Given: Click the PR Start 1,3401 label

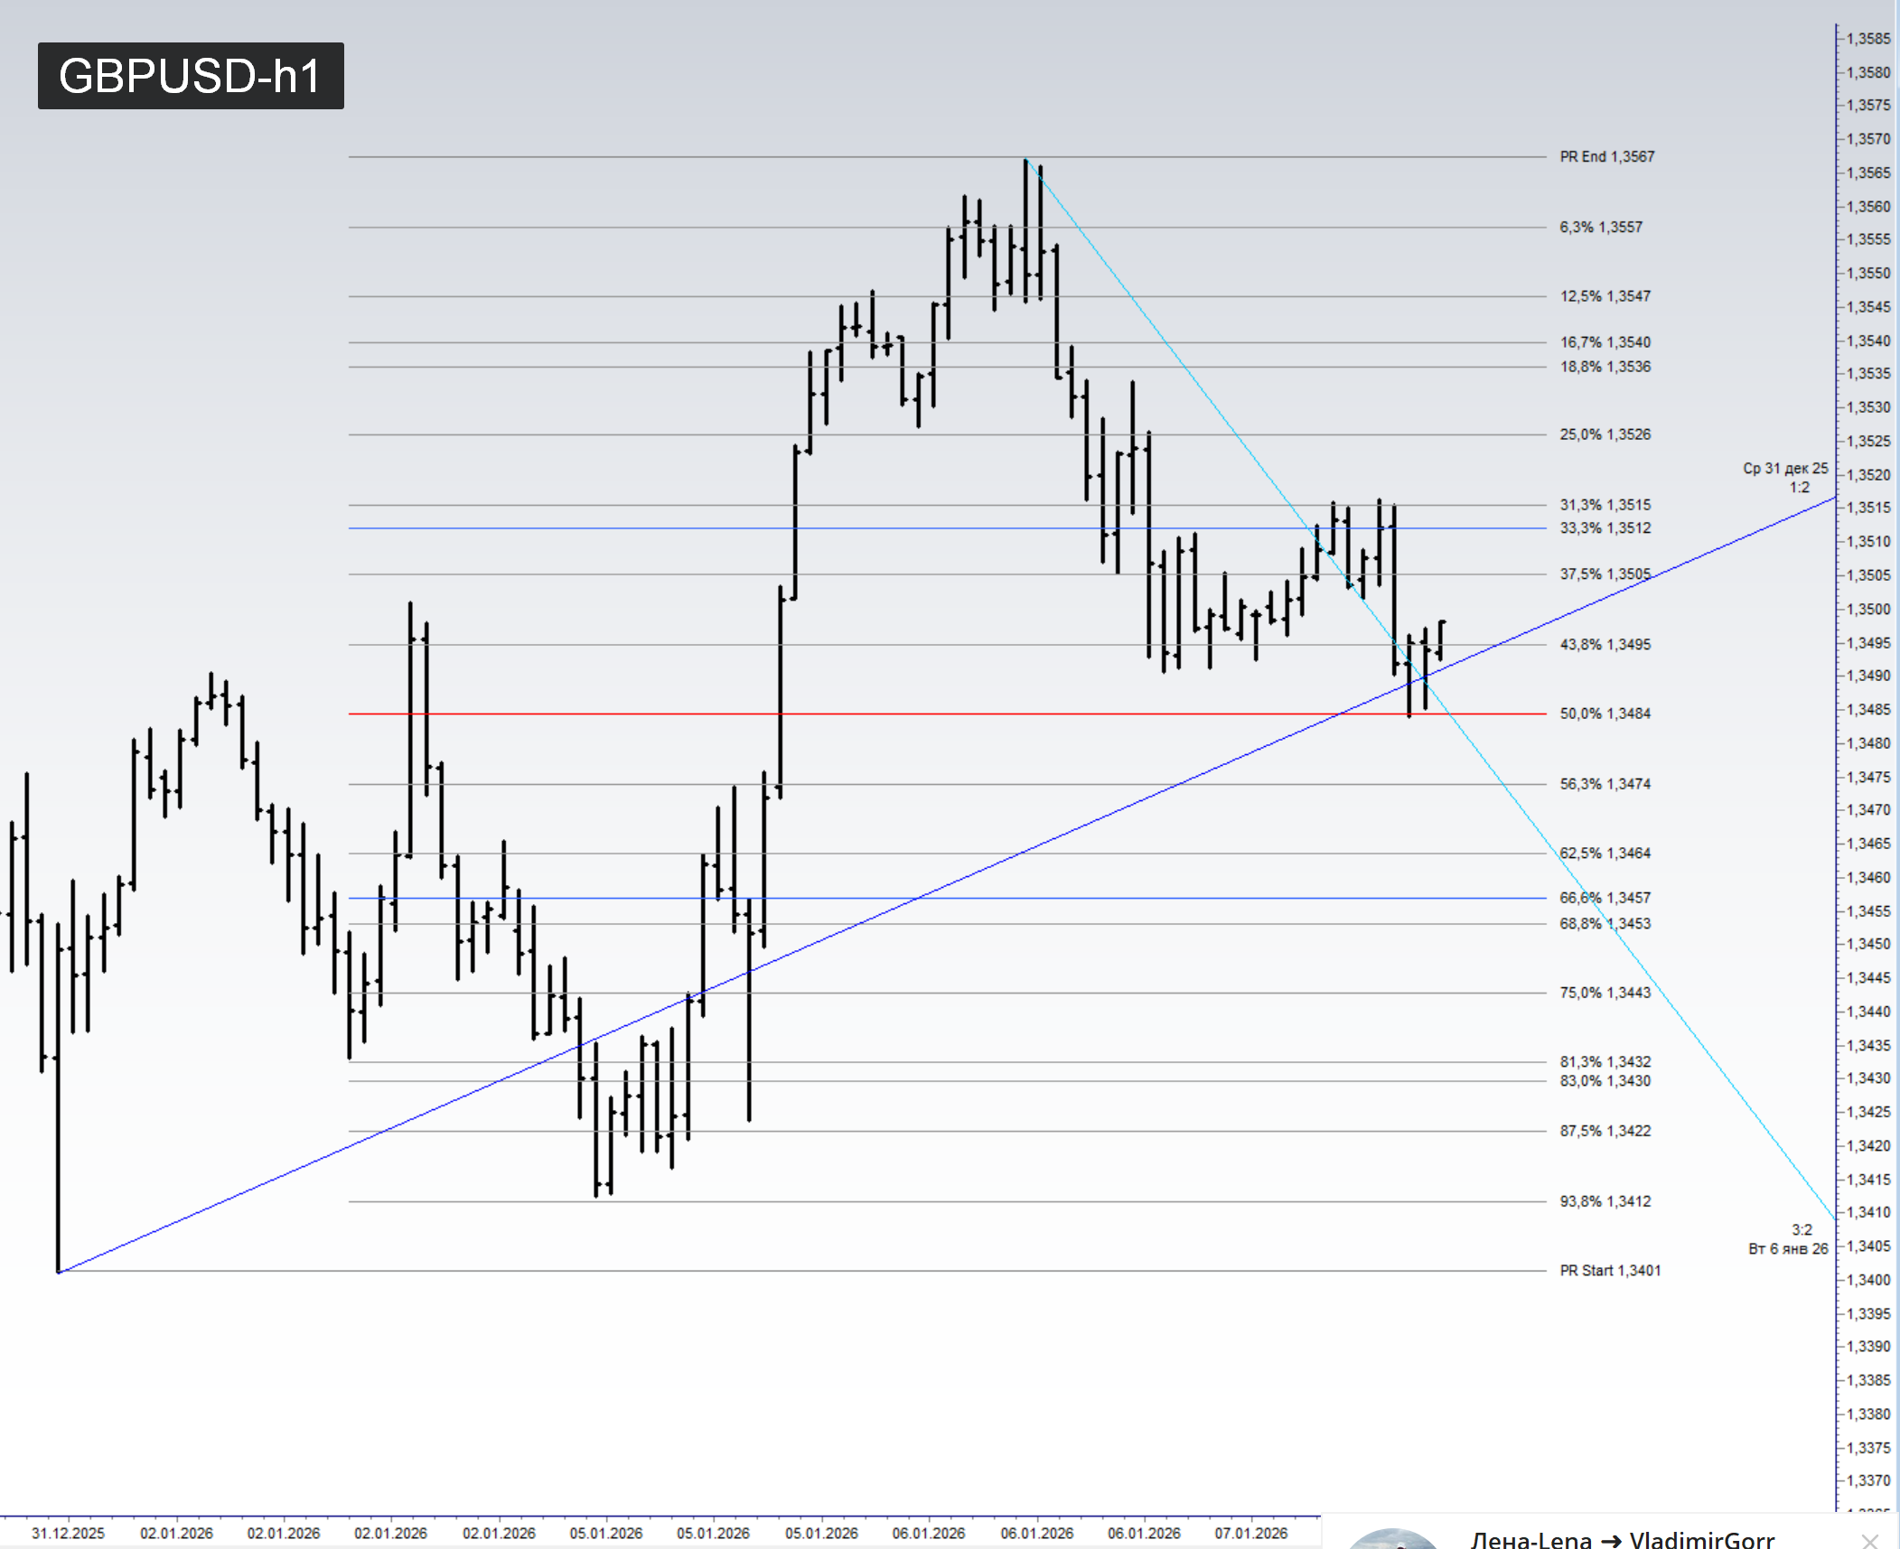Looking at the screenshot, I should (1609, 1270).
